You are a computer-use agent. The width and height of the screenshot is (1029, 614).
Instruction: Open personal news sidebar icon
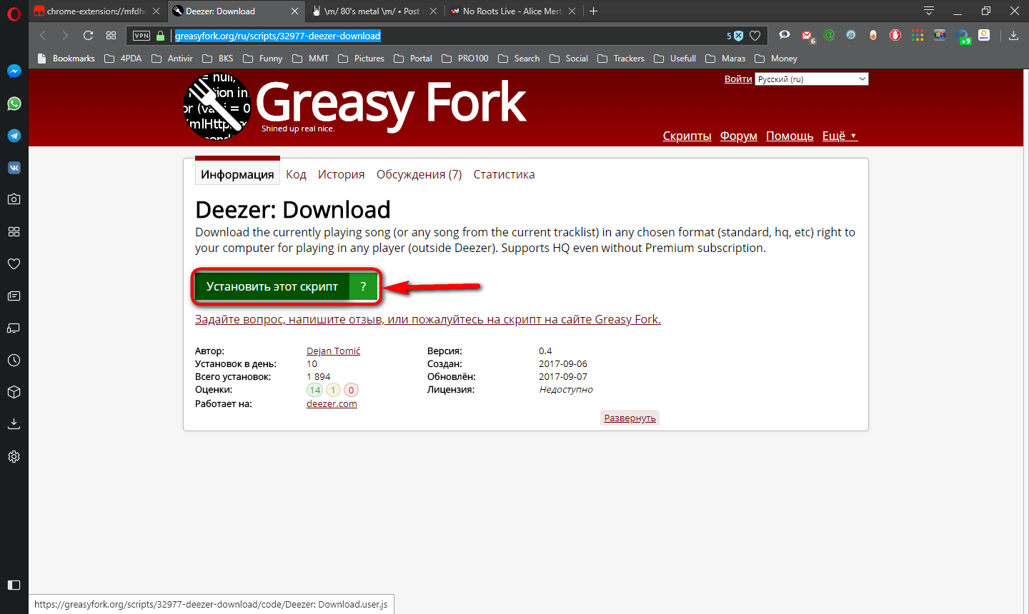(x=14, y=296)
